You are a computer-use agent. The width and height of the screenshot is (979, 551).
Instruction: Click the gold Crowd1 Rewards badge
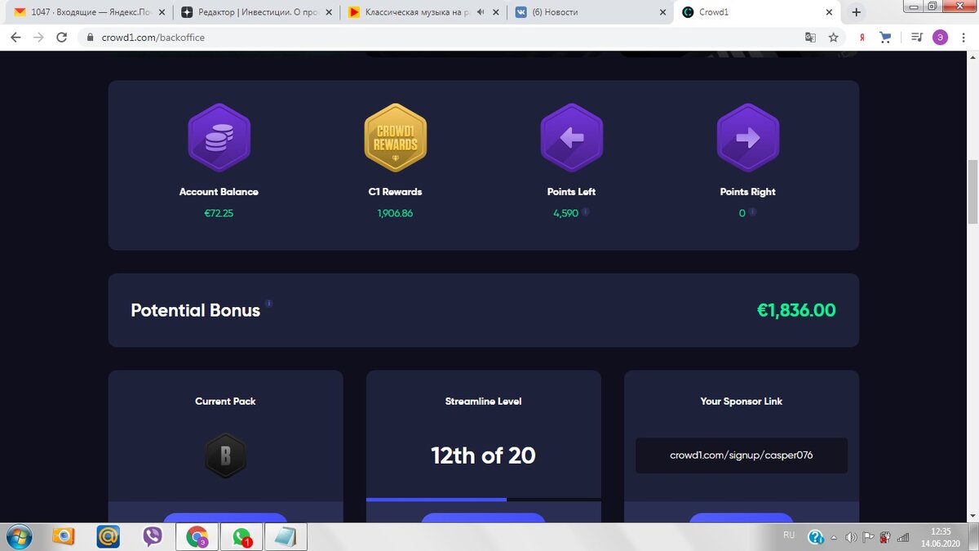coord(395,138)
